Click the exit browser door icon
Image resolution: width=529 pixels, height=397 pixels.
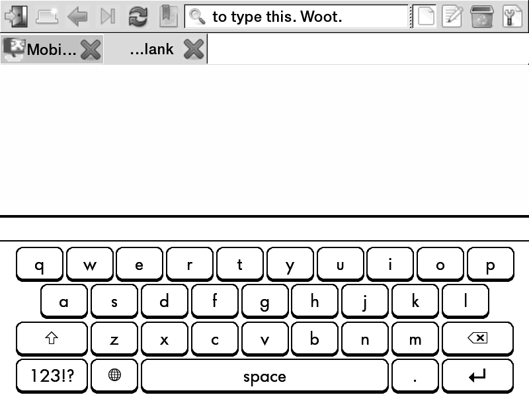coord(16,16)
